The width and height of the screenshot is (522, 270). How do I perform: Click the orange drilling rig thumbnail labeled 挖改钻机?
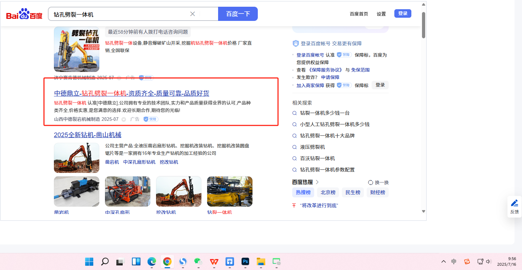[179, 191]
